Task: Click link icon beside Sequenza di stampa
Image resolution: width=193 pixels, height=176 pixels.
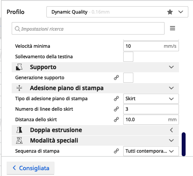Action: (116, 151)
